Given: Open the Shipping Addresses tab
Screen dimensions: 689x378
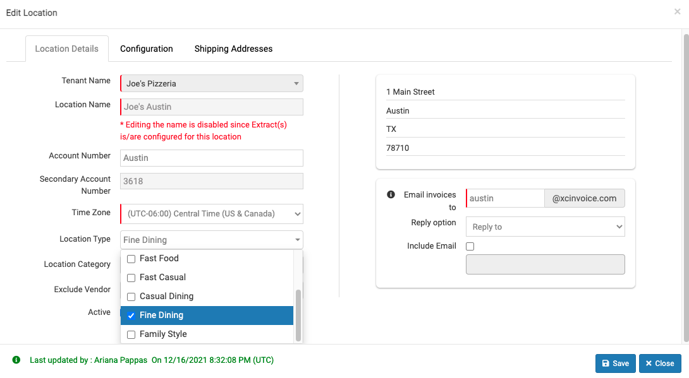Looking at the screenshot, I should [233, 49].
